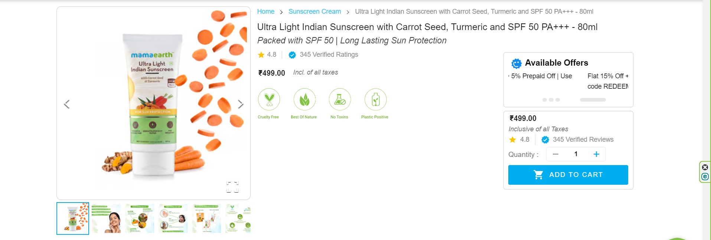This screenshot has width=711, height=240.
Task: Click the Cruelty Free badge icon
Action: click(269, 99)
